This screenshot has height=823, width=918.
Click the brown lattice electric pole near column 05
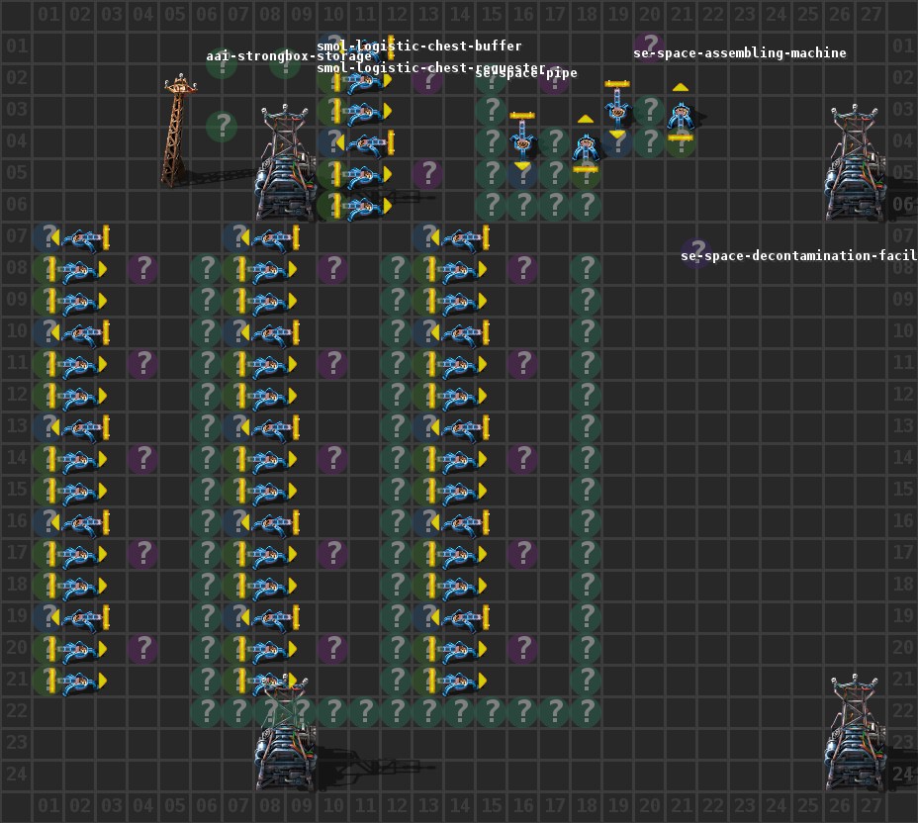[x=178, y=130]
